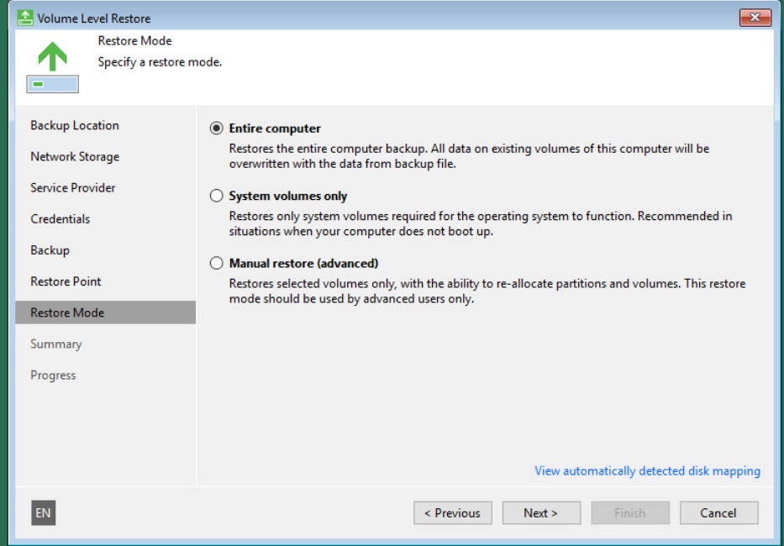Open the EN language selector
Viewport: 784px width, 546px height.
coord(43,513)
